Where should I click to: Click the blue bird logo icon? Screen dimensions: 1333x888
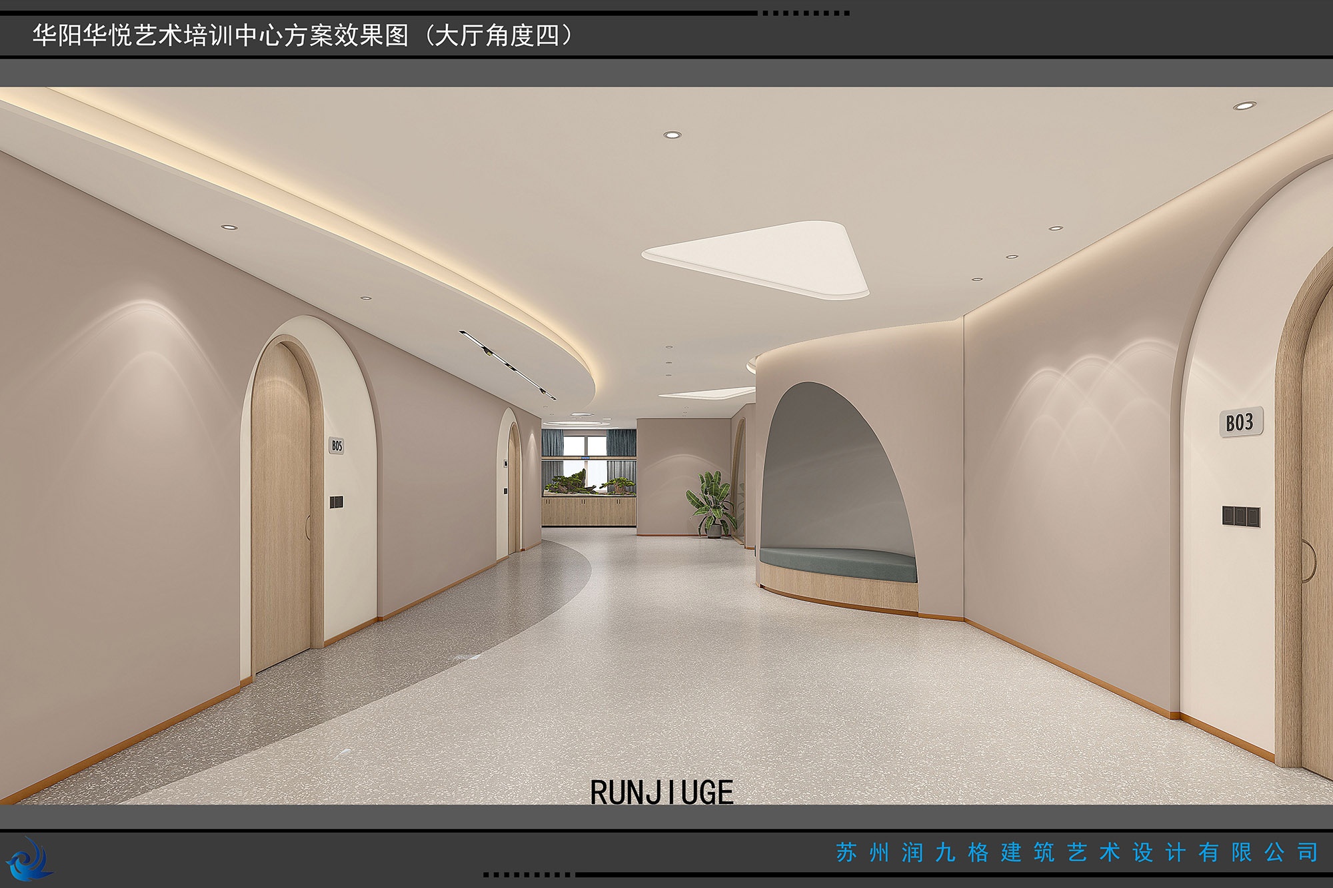pos(34,857)
